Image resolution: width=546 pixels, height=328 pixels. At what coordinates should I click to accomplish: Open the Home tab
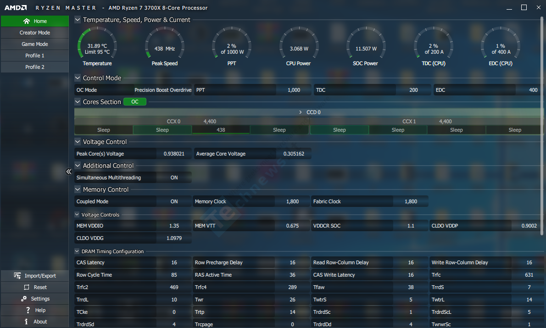coord(35,21)
